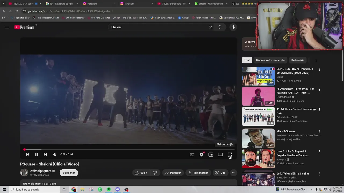This screenshot has height=193, width=344.
Task: Click taskbar search box
Action: tap(34, 190)
